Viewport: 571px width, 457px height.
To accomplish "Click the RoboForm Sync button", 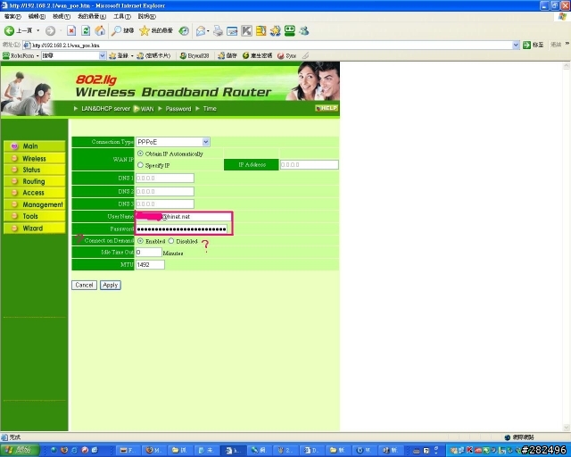I will [x=286, y=55].
